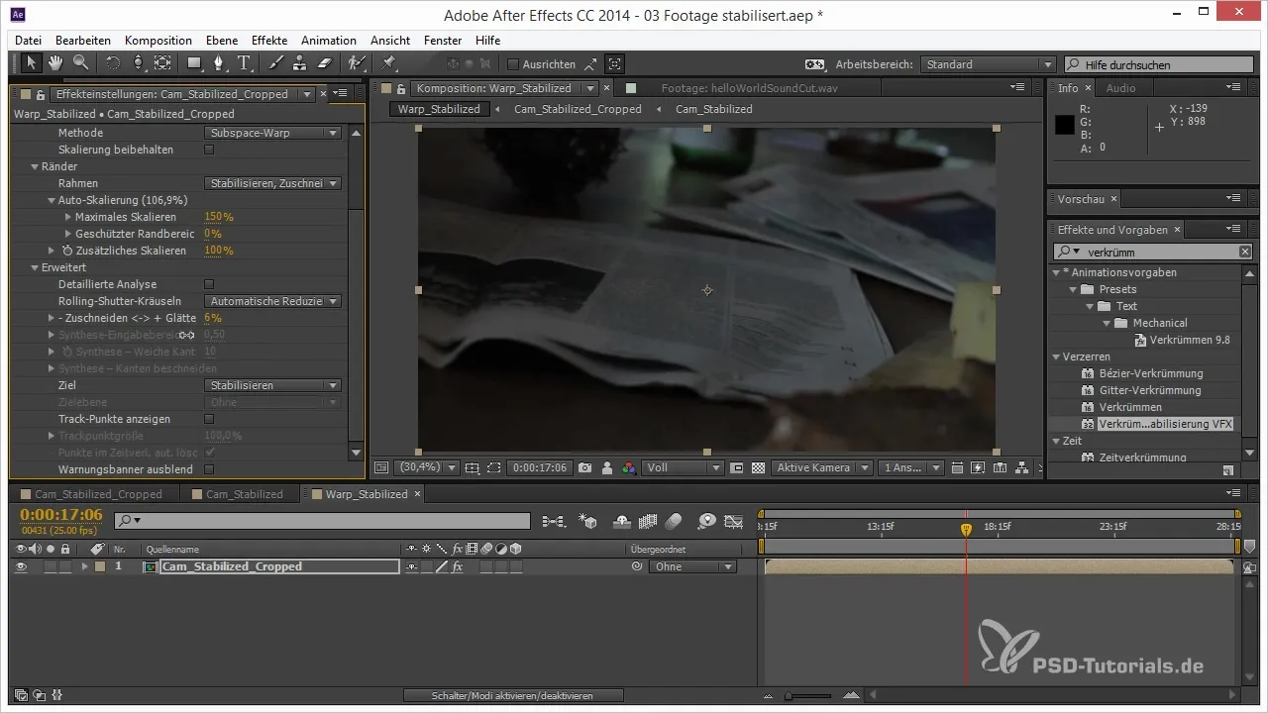This screenshot has width=1268, height=713.
Task: Click the timeline current time 0:00:17:06
Action: pyautogui.click(x=61, y=515)
